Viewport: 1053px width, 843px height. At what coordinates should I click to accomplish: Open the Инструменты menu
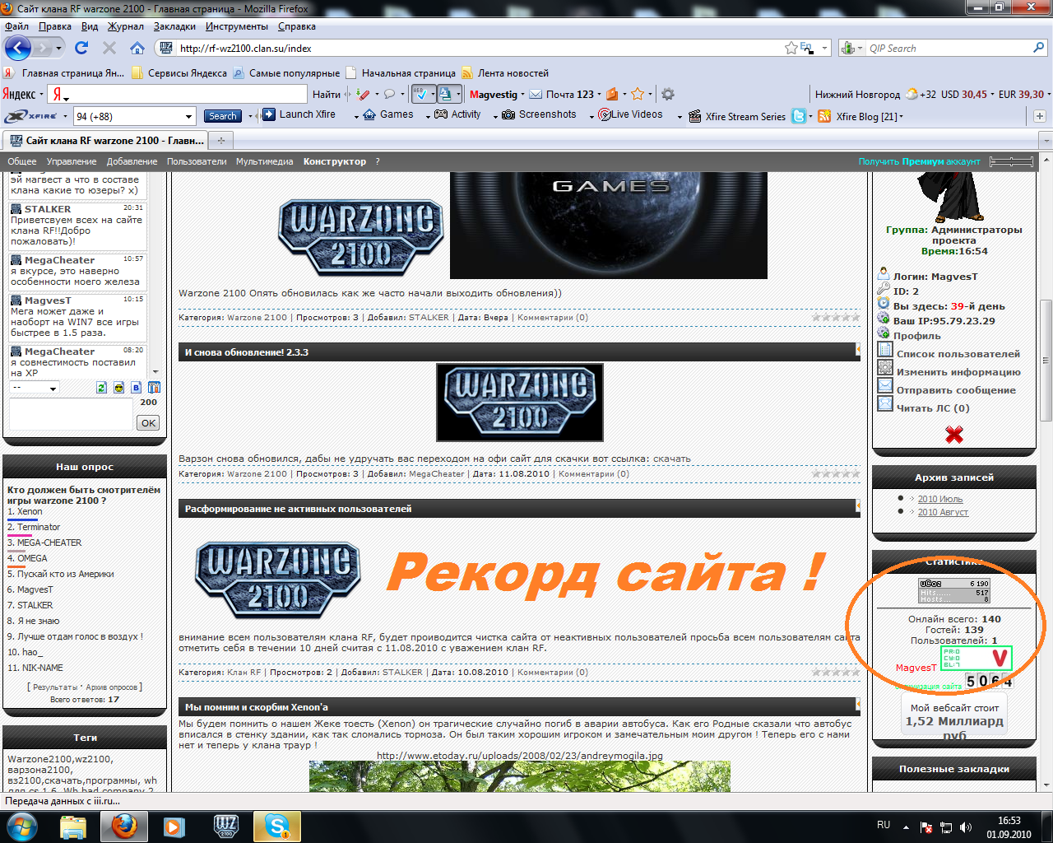[237, 26]
